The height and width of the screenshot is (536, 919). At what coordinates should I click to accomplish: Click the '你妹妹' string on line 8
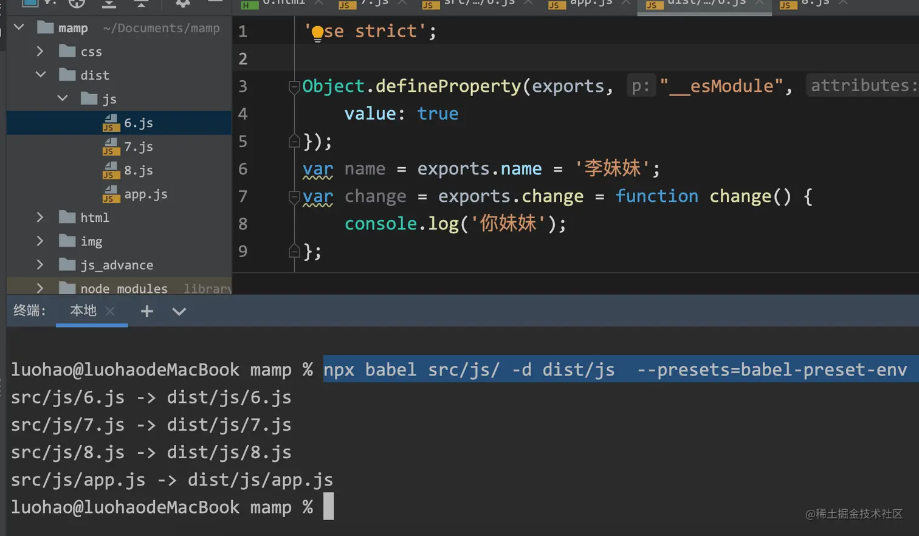click(508, 224)
